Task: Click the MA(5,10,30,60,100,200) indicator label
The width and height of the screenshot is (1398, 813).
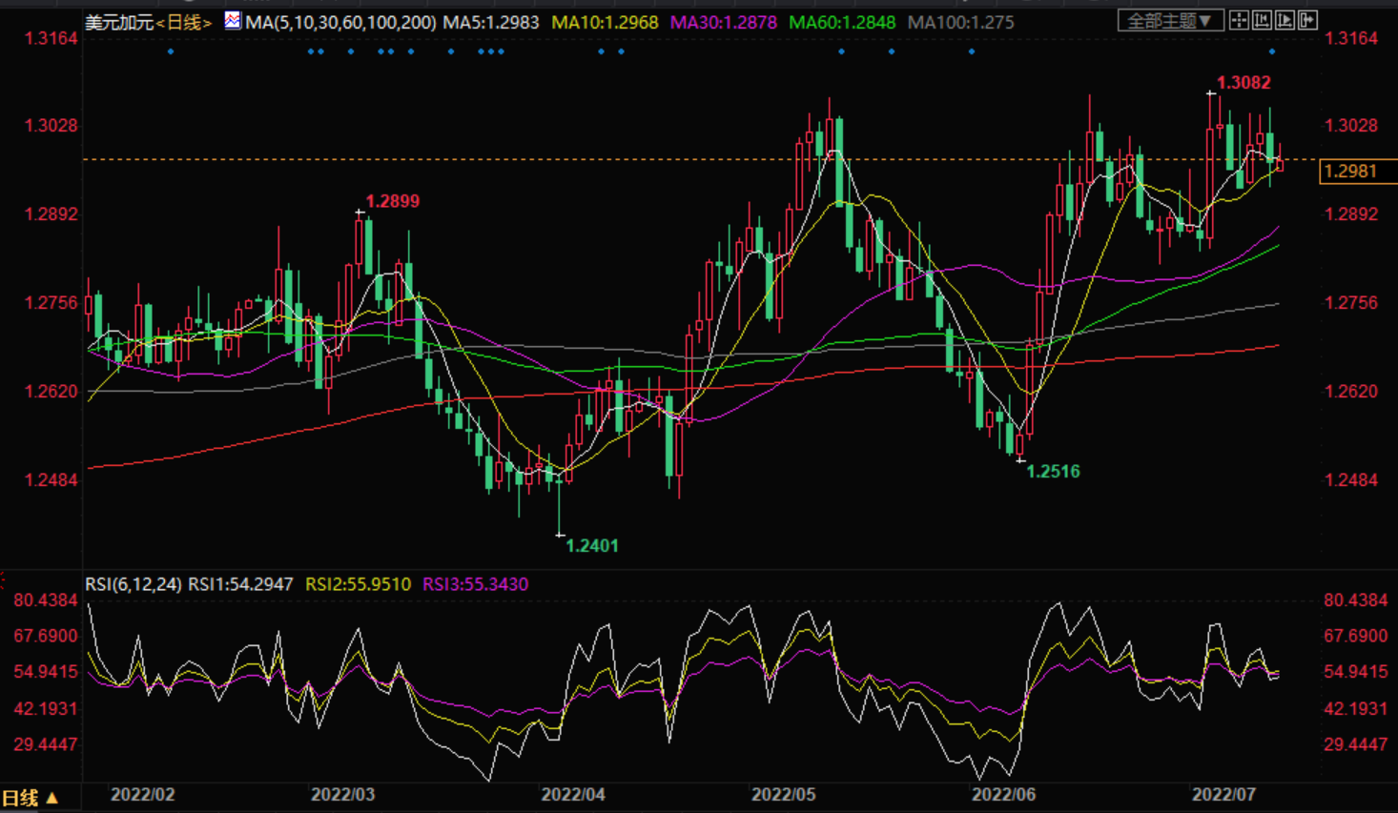Action: [340, 22]
